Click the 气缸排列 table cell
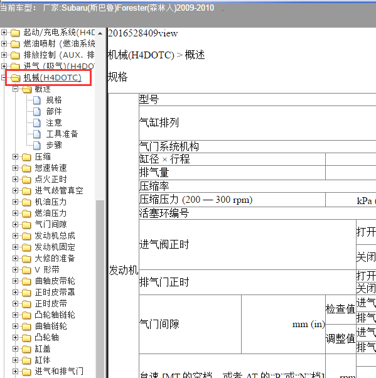376x378 pixels. [257, 123]
